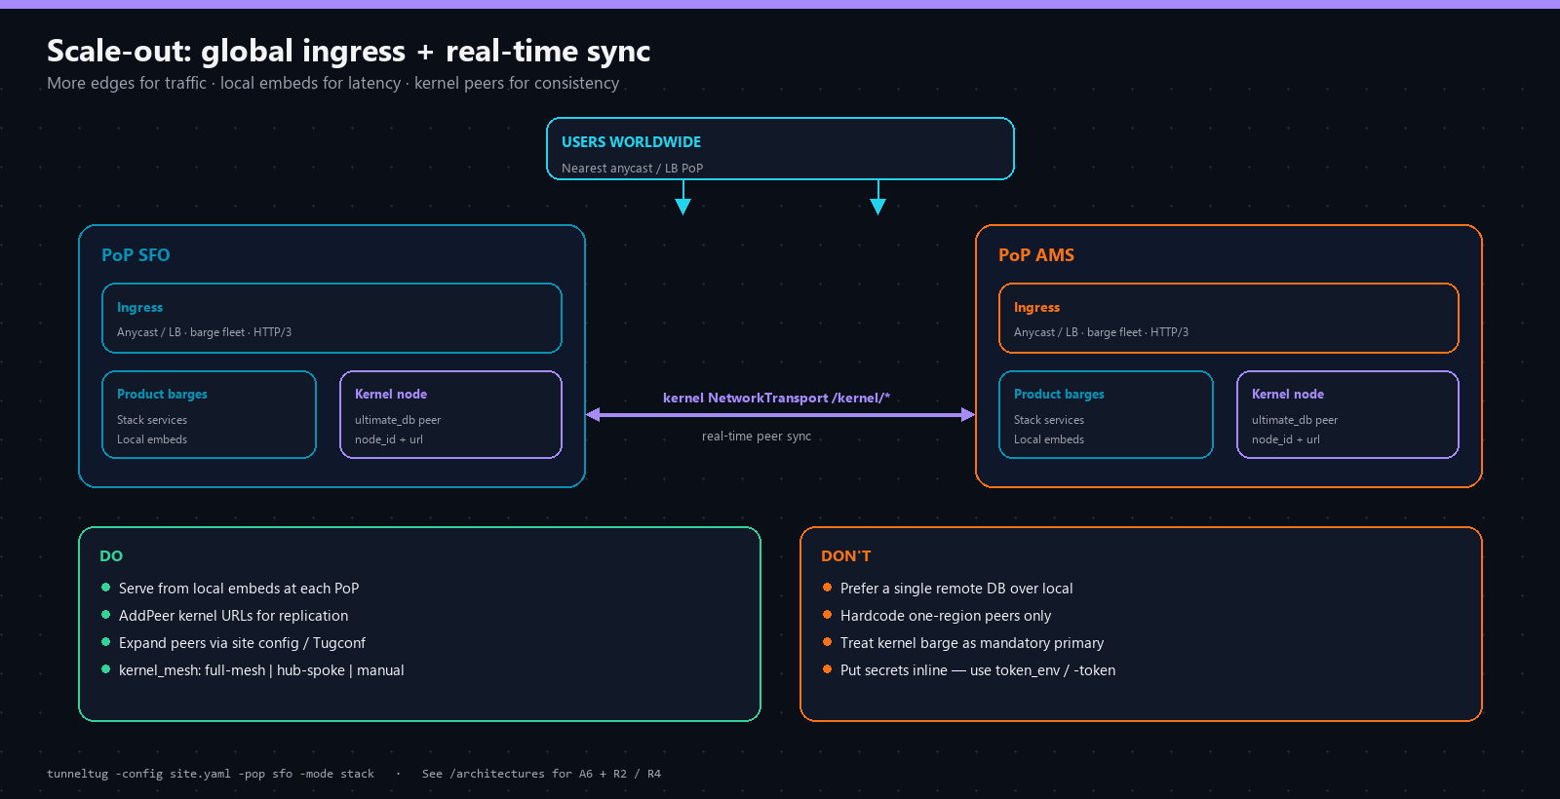This screenshot has height=799, width=1560.
Task: Click Product barges heading in PoP AMS
Action: point(1059,395)
